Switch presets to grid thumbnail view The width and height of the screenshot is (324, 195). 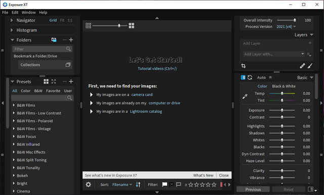(46, 82)
